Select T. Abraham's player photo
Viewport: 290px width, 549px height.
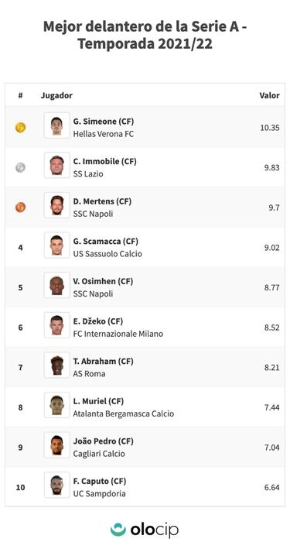click(57, 365)
